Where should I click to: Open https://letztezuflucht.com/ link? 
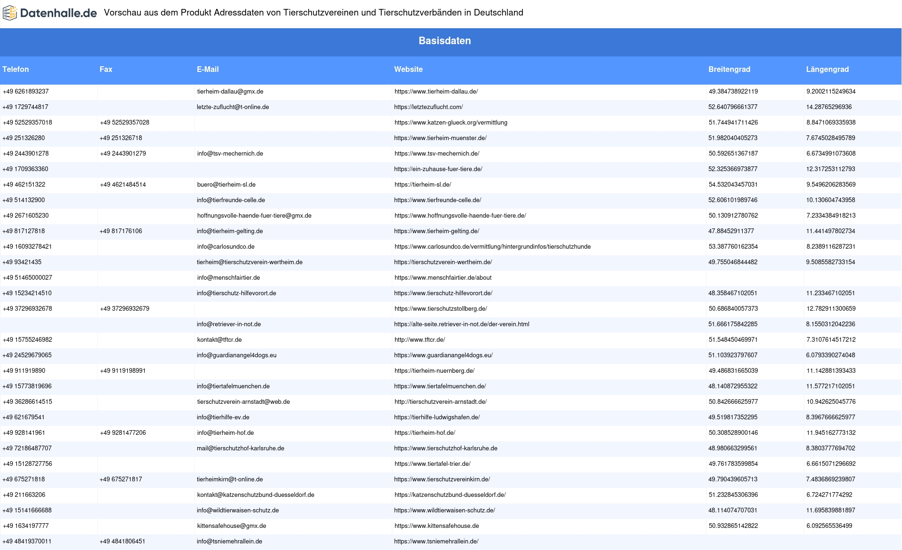tap(428, 107)
